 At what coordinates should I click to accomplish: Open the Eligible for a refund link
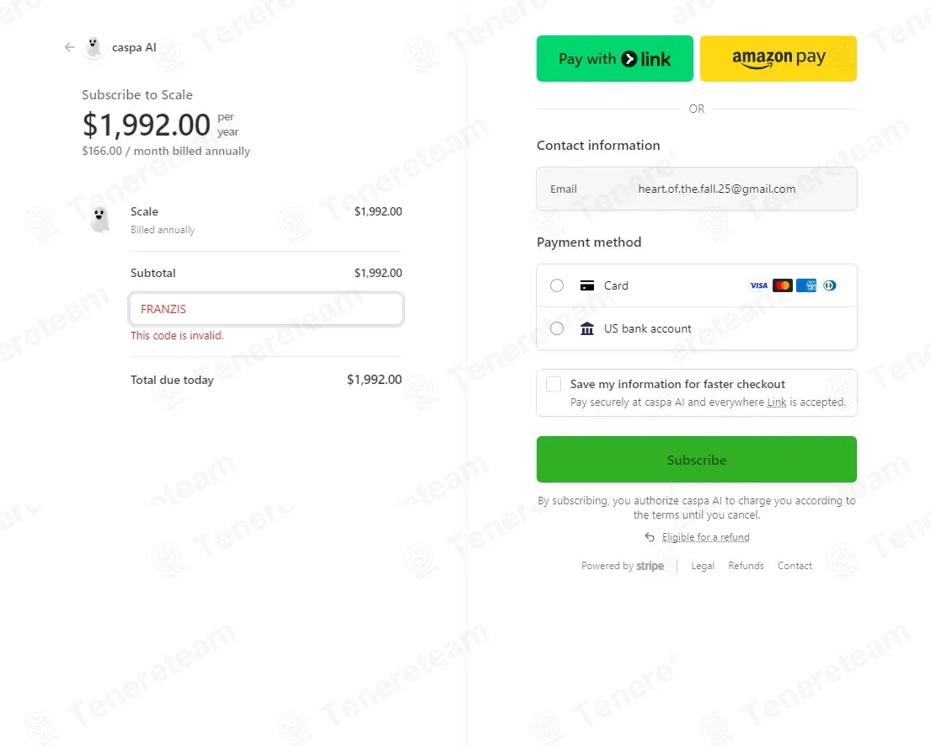pyautogui.click(x=705, y=537)
